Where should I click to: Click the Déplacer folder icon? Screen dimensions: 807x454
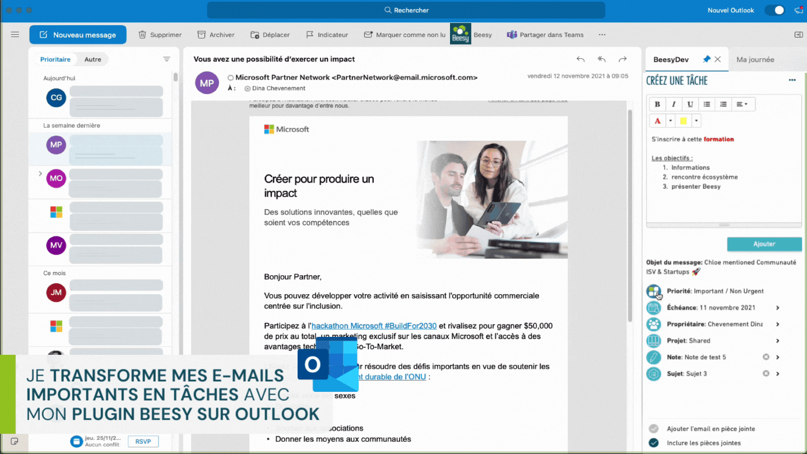click(254, 35)
